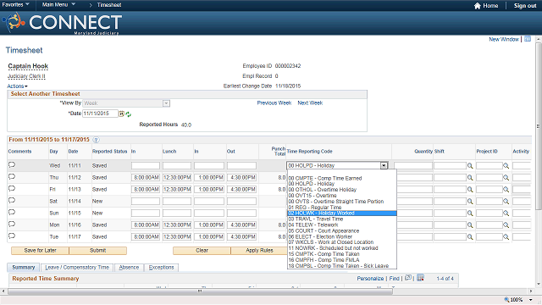
Task: Click Lunch field for Sat 11/14
Action: click(177, 202)
